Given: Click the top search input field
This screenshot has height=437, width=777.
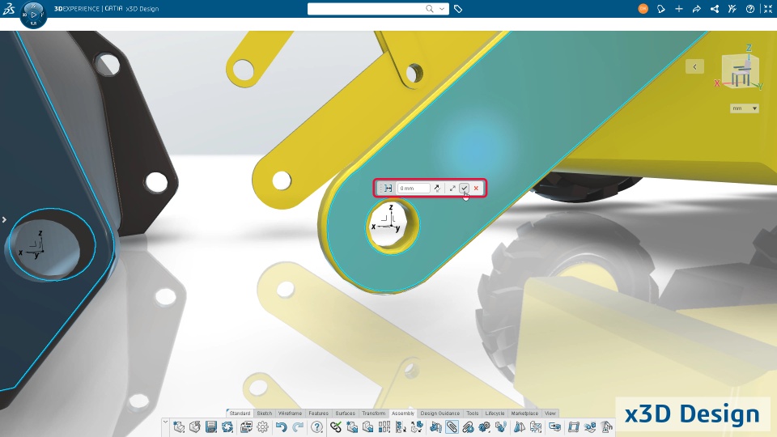Looking at the screenshot, I should pyautogui.click(x=366, y=9).
